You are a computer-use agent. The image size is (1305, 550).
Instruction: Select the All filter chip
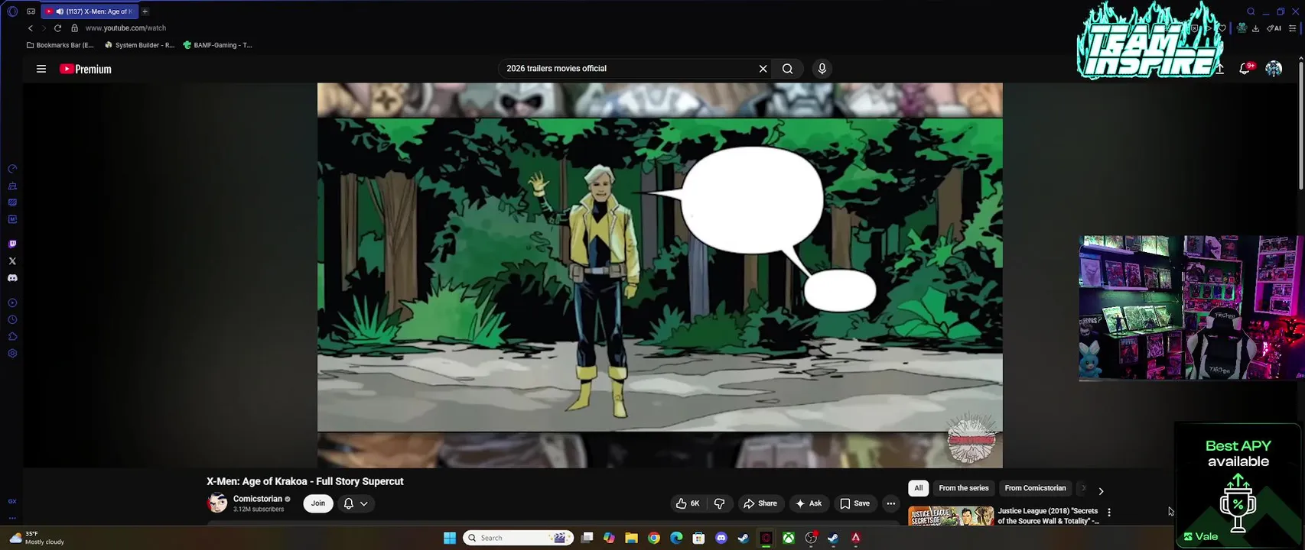click(x=918, y=488)
